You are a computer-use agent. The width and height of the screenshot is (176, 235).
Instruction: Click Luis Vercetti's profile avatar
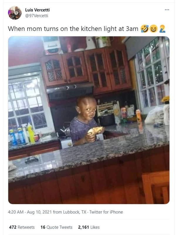coord(15,13)
